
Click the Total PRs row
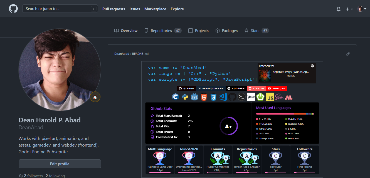tap(170, 126)
